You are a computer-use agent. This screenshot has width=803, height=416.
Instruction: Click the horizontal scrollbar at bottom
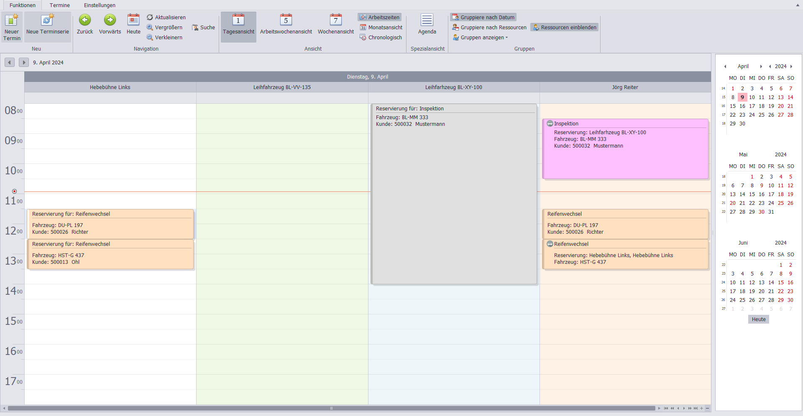point(330,408)
